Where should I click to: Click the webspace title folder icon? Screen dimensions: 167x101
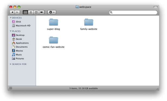77,7
